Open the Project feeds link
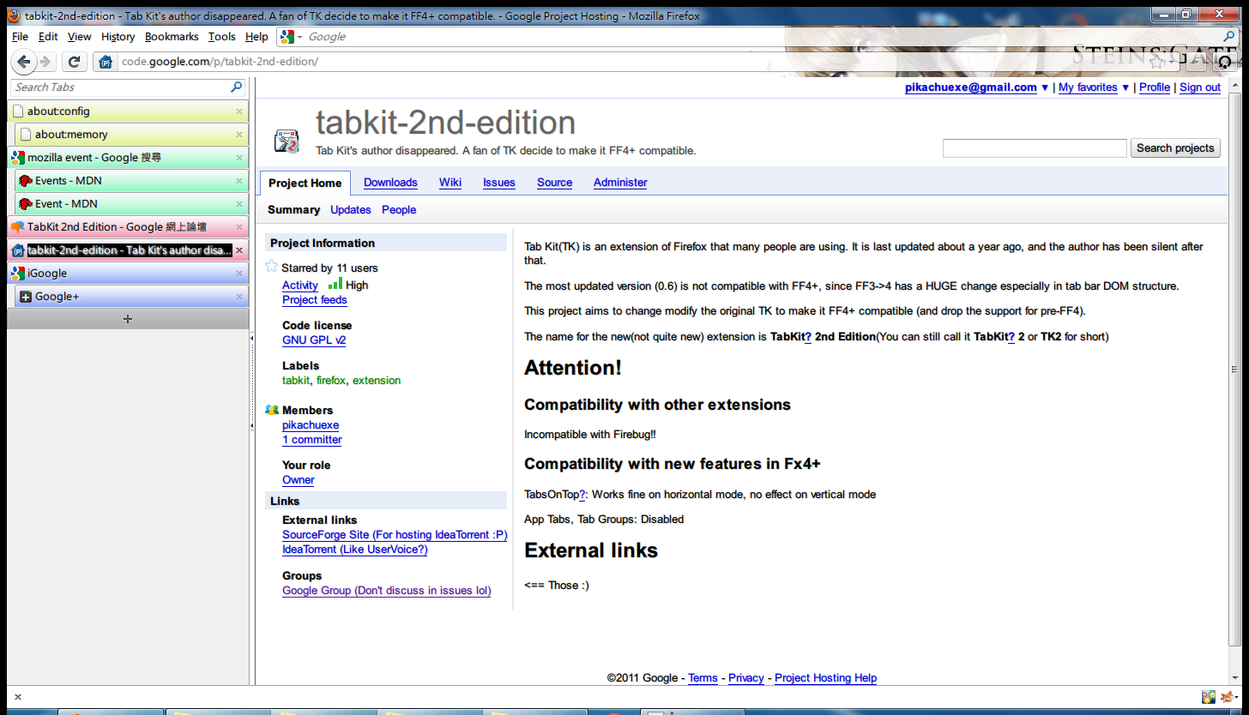Viewport: 1249px width, 715px height. click(315, 300)
